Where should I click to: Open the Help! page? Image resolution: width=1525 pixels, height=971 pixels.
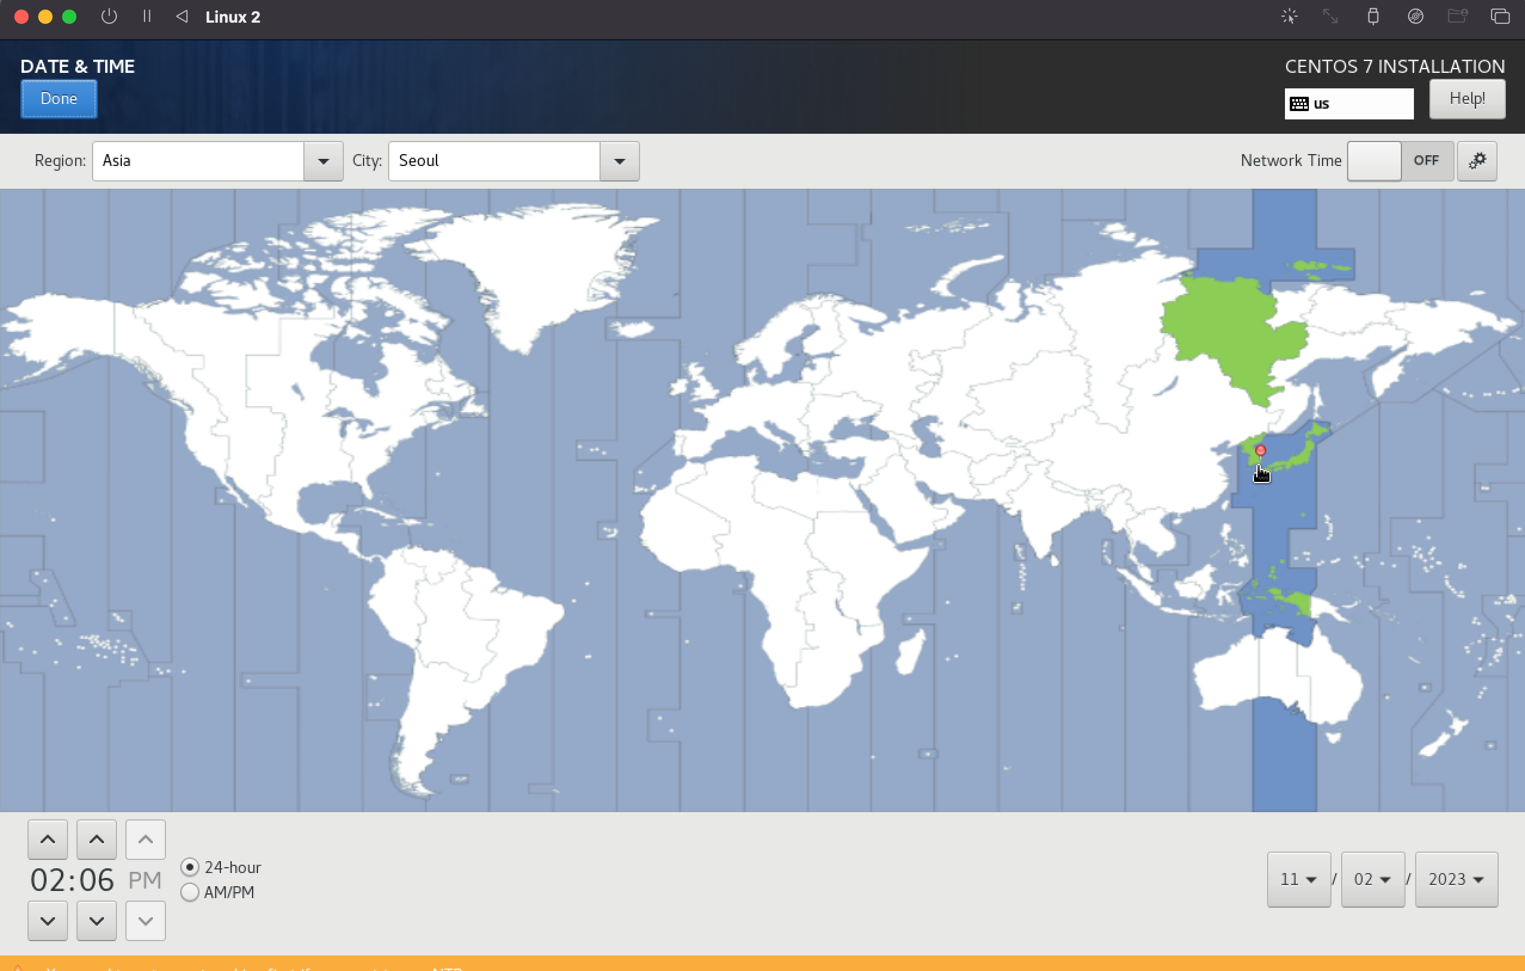[1466, 99]
